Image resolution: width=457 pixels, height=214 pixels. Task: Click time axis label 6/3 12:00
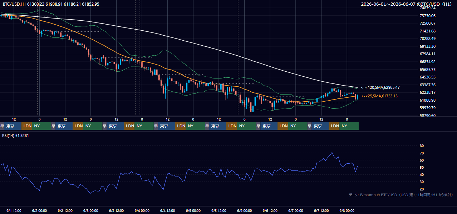click(x=116, y=210)
